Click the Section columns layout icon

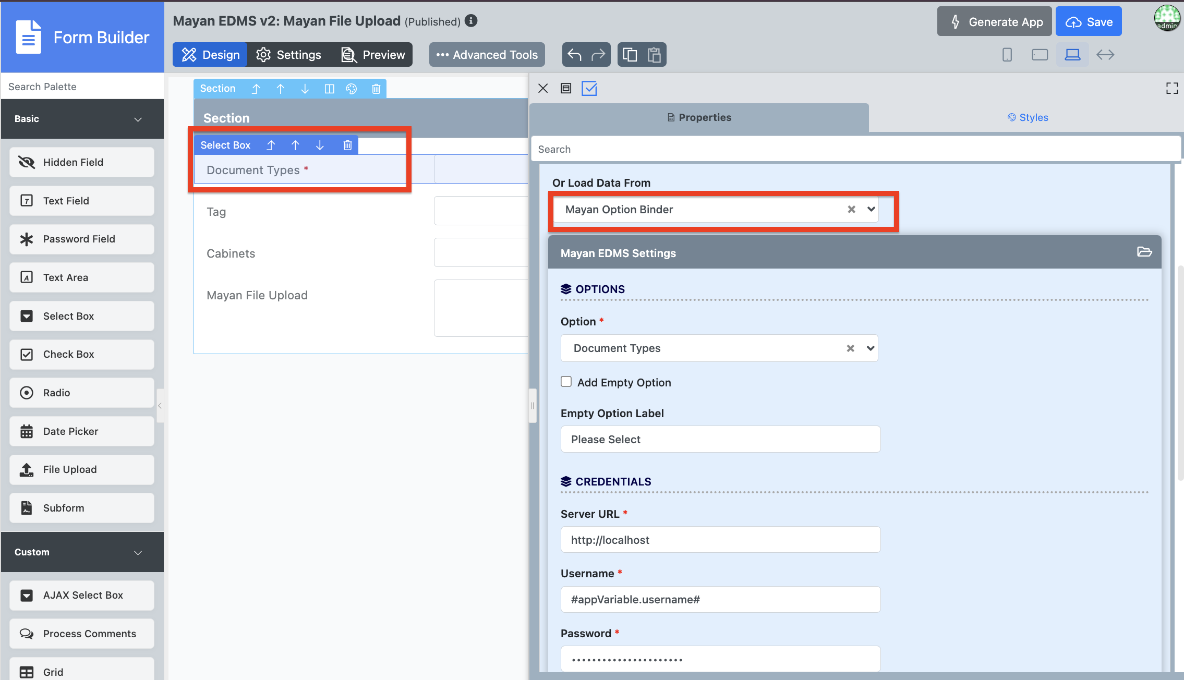[x=329, y=89]
